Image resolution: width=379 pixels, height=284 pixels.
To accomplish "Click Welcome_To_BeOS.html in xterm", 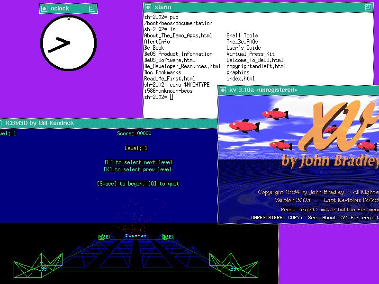I will pos(255,60).
